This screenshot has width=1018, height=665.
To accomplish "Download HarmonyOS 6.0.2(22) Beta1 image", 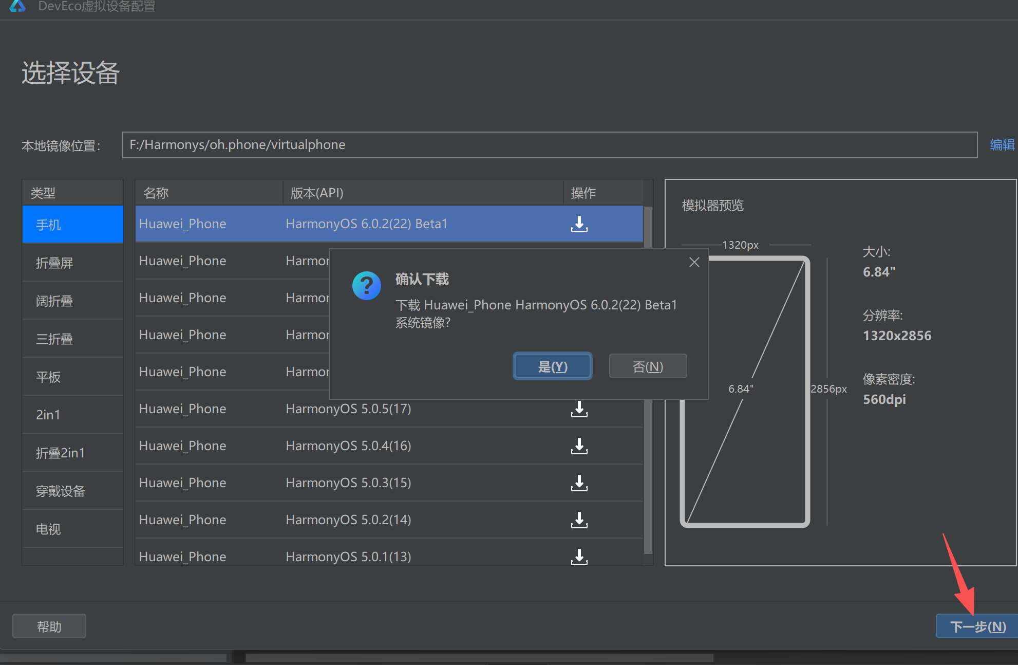I will pyautogui.click(x=579, y=224).
